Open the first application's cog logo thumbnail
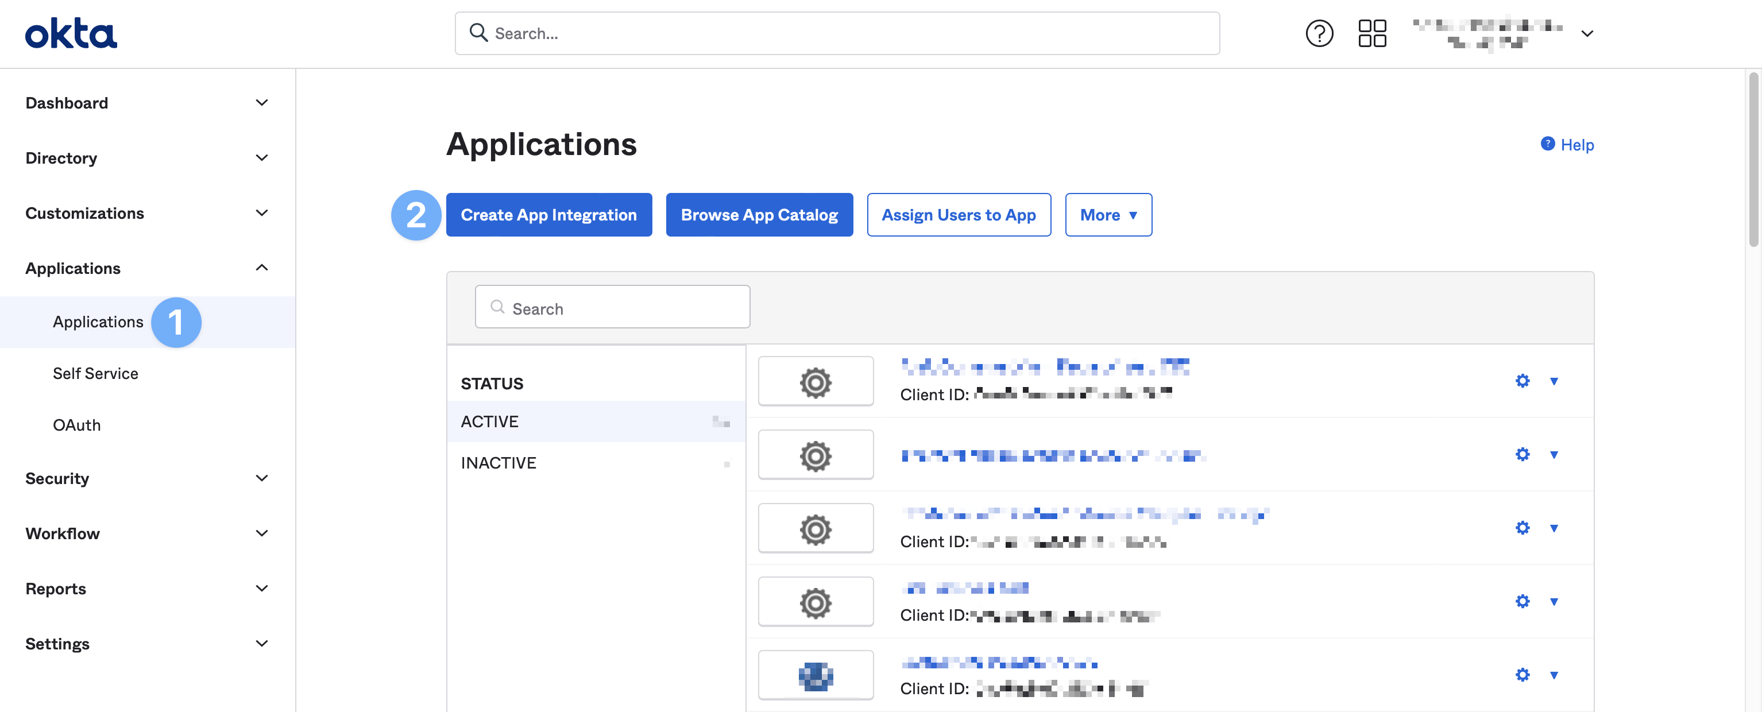The width and height of the screenshot is (1762, 712). (816, 382)
